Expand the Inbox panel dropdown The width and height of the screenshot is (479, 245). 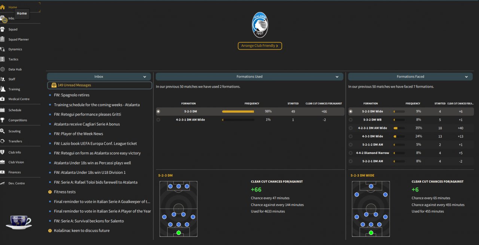tap(145, 77)
